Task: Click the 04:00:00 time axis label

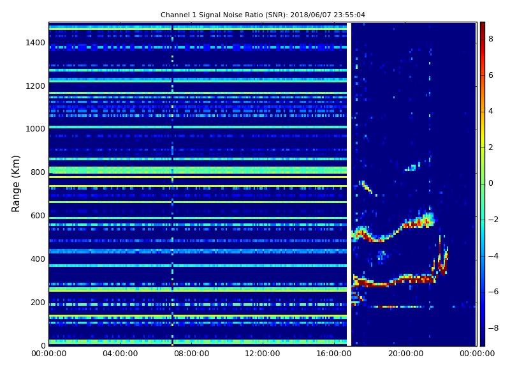Action: 120,354
